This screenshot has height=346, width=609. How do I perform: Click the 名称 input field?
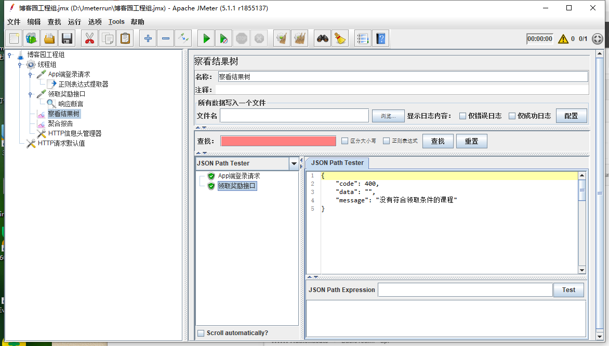point(403,77)
